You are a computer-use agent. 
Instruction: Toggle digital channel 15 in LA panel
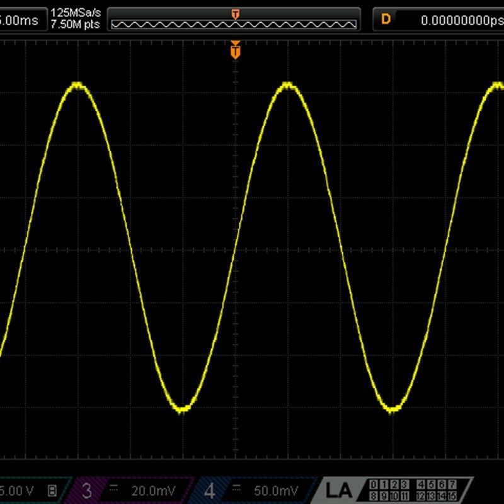click(x=452, y=496)
